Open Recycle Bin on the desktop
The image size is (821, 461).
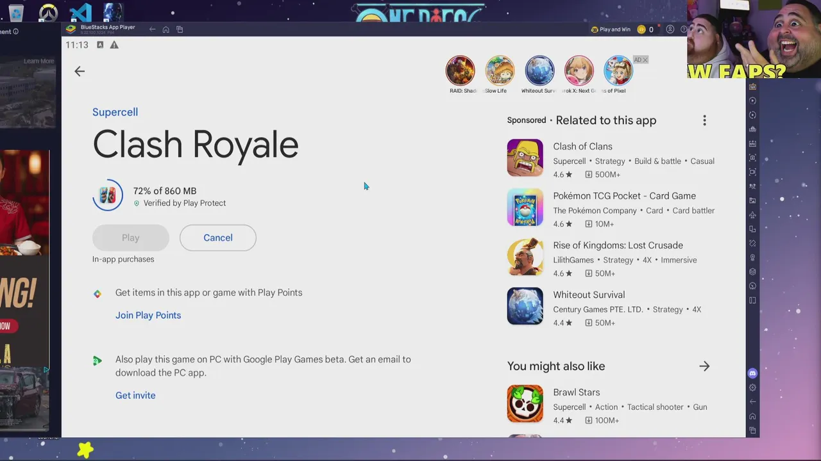tap(16, 12)
